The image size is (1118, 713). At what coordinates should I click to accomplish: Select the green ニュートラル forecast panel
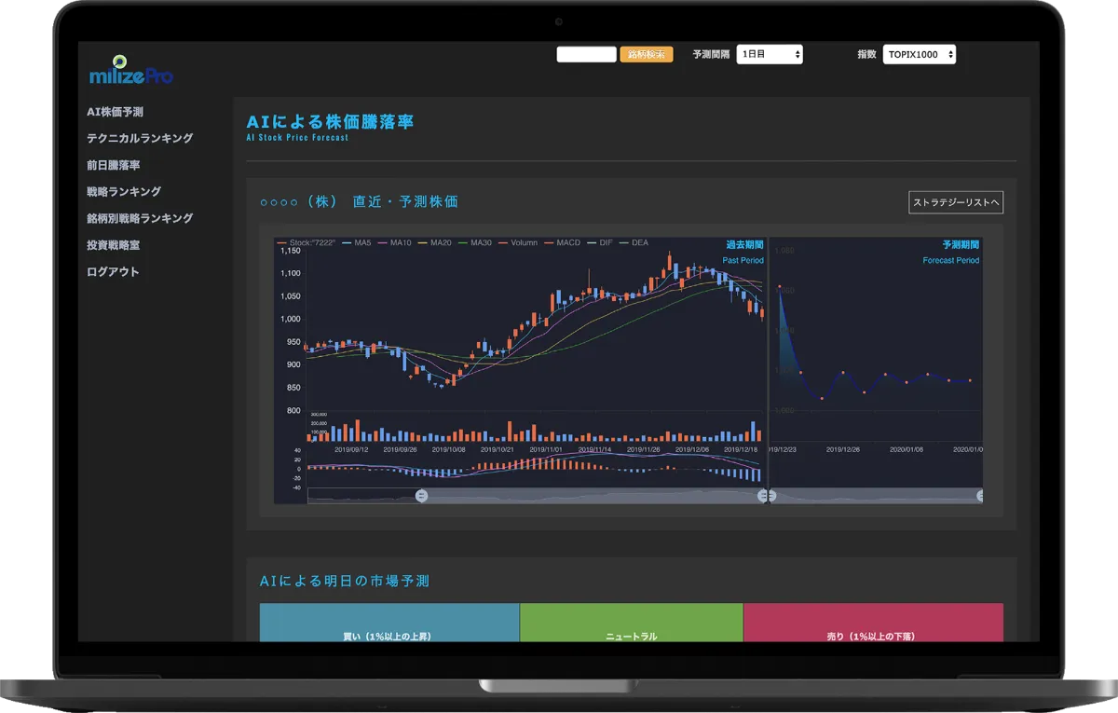tap(632, 623)
